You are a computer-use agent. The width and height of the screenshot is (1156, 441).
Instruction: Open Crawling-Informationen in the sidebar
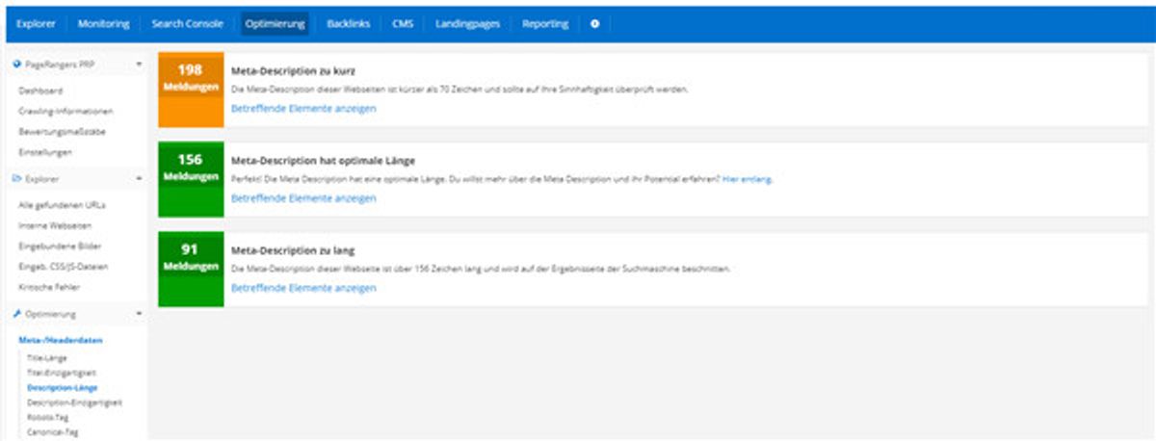(66, 111)
